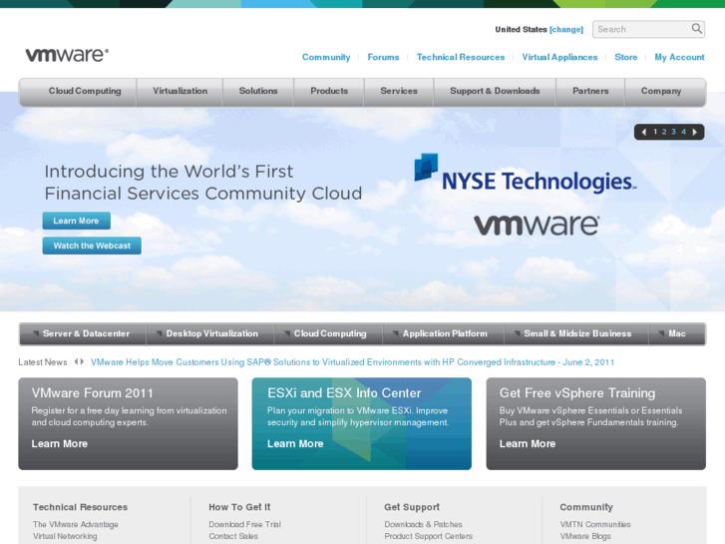Learn More about free vSphere Training
This screenshot has height=544, width=725.
coord(528,443)
